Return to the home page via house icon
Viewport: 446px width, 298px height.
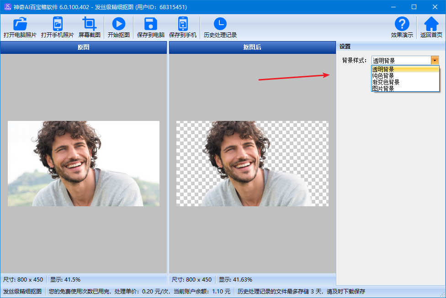(431, 24)
